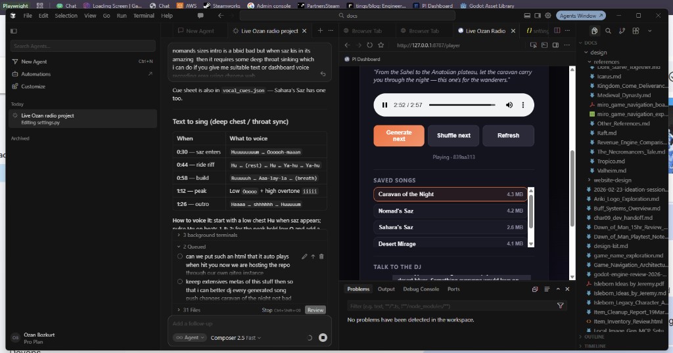The image size is (673, 353).
Task: Expand the TIMELINE section
Action: tap(592, 346)
